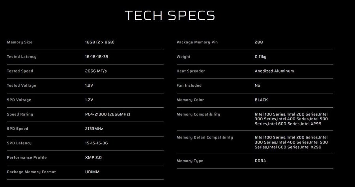Select the 0.11kg weight value

pos(261,57)
